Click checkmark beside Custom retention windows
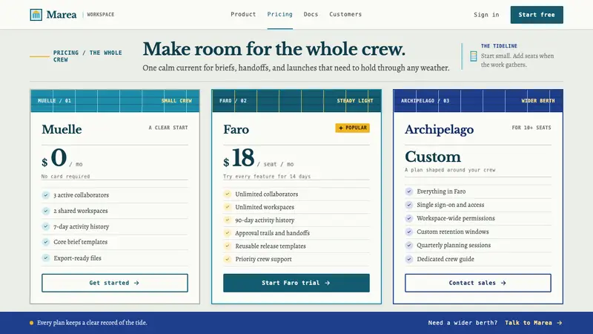Screen dimensions: 593x334 point(409,232)
